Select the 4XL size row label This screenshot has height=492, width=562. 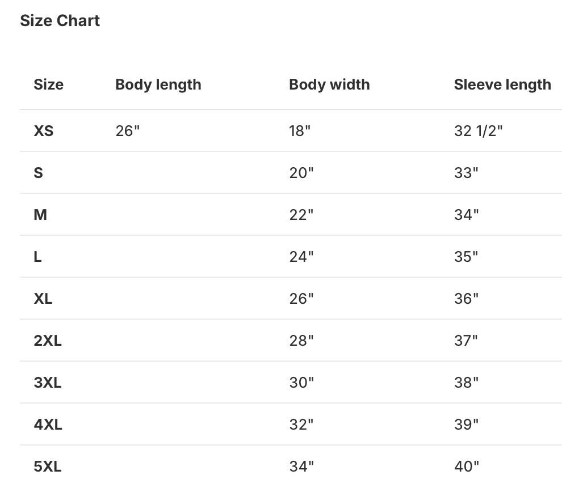click(x=48, y=425)
